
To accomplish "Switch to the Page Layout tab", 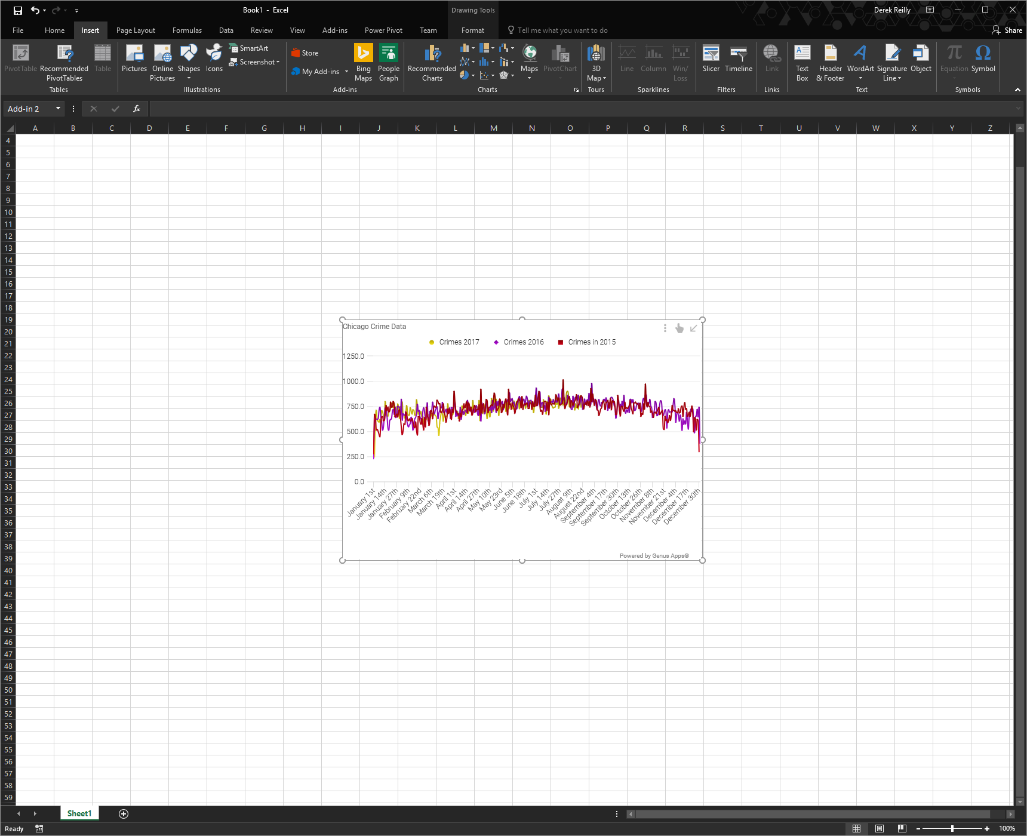I will 136,30.
